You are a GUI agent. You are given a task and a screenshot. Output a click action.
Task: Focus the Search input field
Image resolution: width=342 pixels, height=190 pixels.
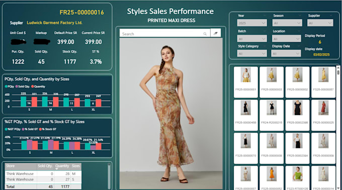coord(165,33)
